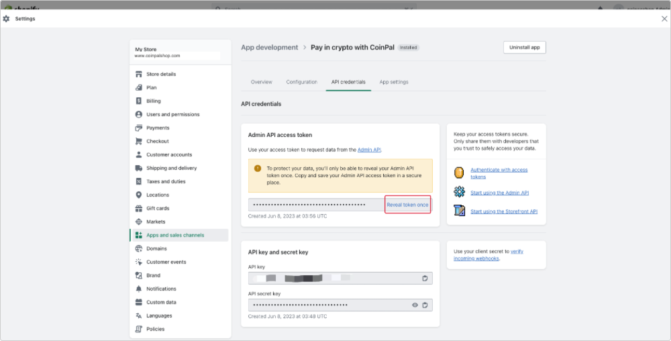Click the Shipping and delivery truck icon
Screen dimensions: 671x341
pyautogui.click(x=139, y=168)
